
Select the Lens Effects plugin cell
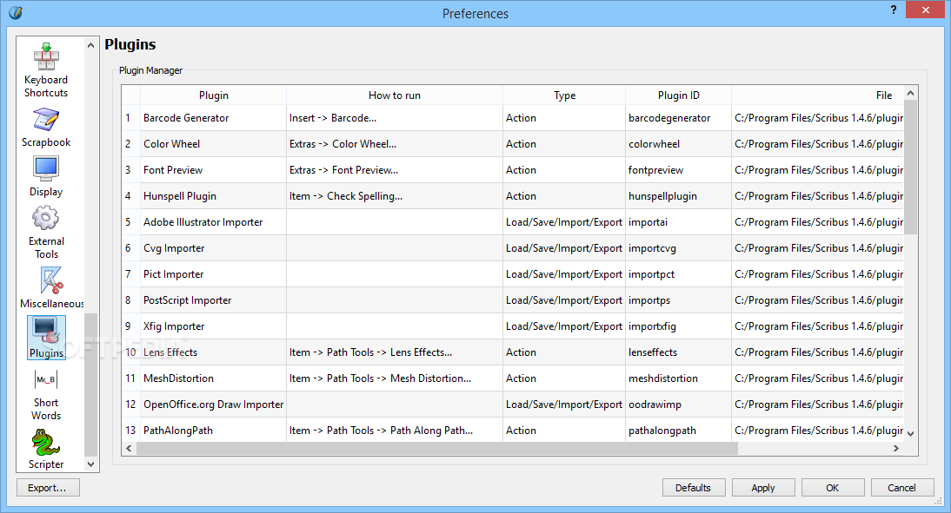pyautogui.click(x=214, y=352)
